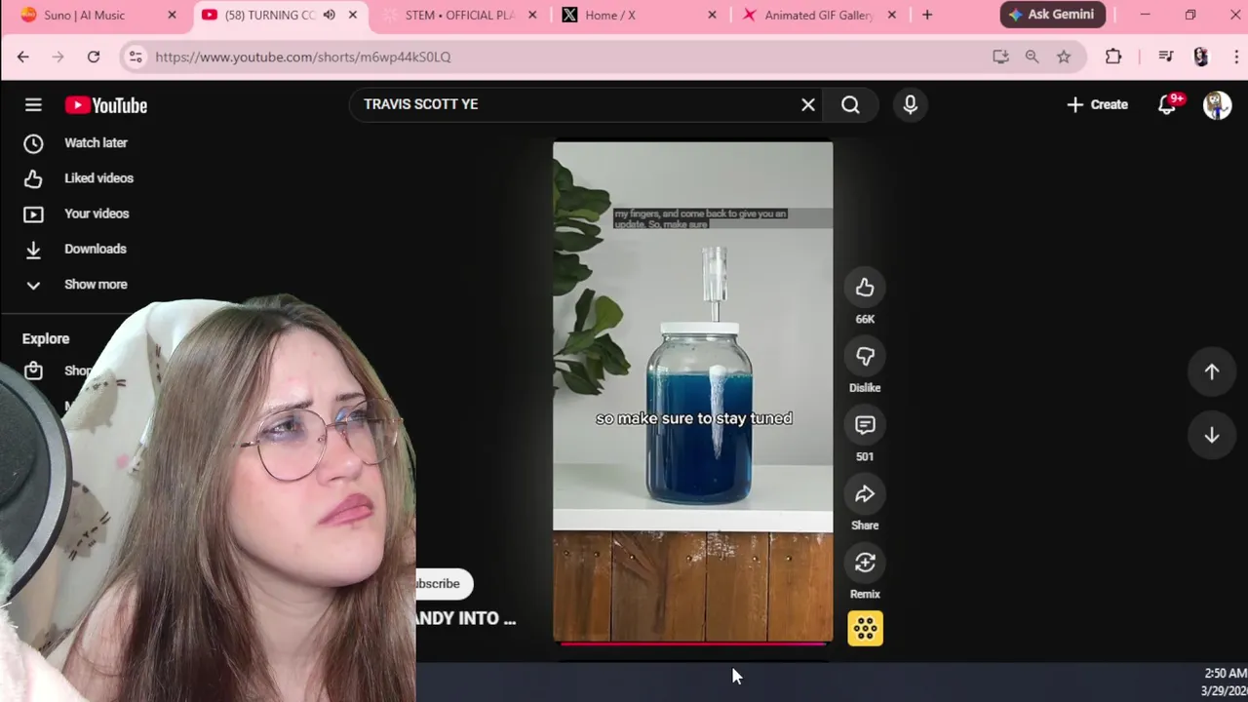Screen dimensions: 1248x702
Task: Open media controls icon in toolbar
Action: 1166,57
